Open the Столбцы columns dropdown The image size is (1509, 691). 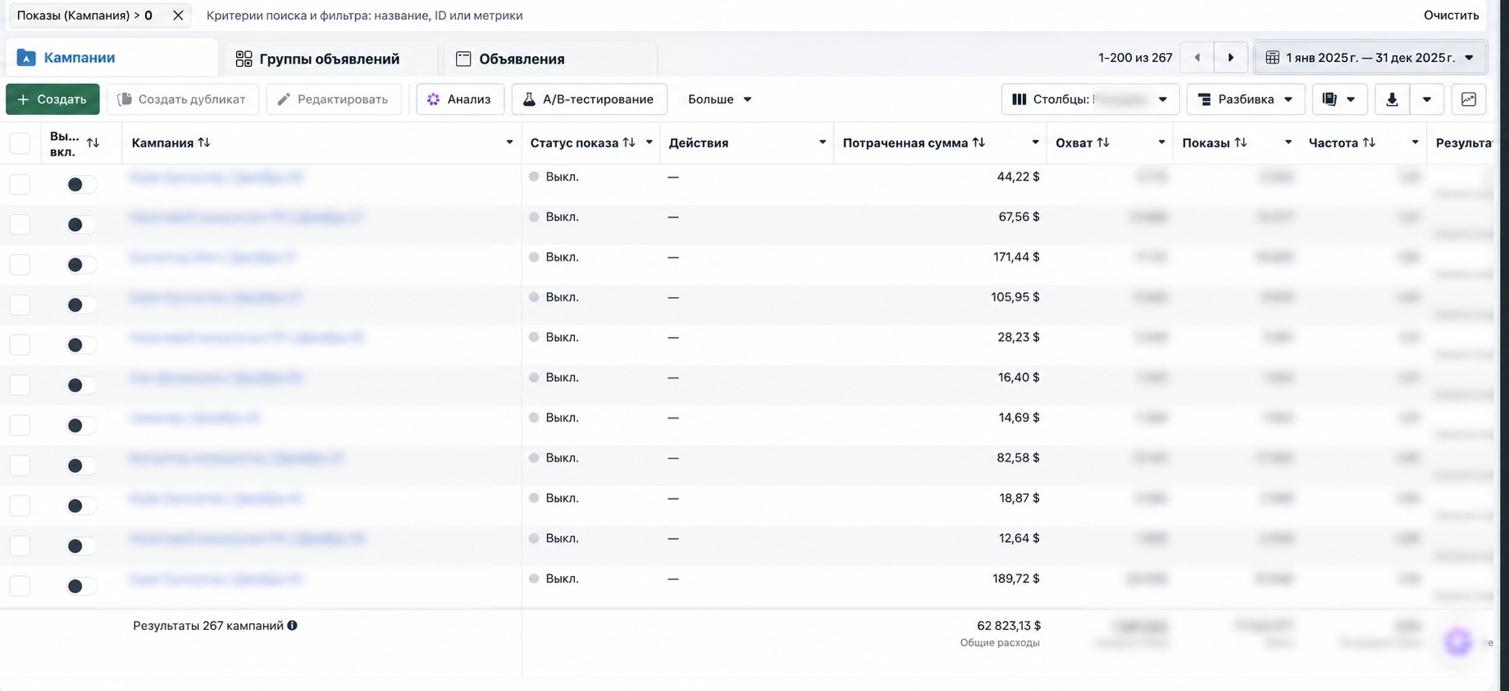1090,99
